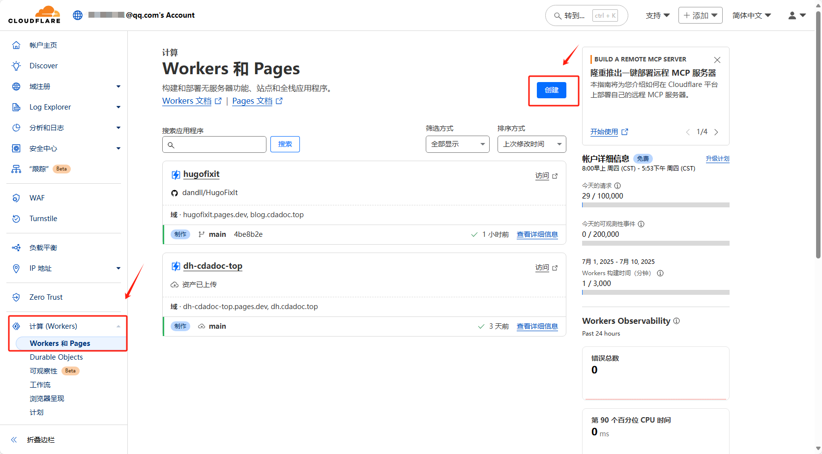This screenshot has height=454, width=822.
Task: Close the MCP server banner
Action: coord(717,60)
